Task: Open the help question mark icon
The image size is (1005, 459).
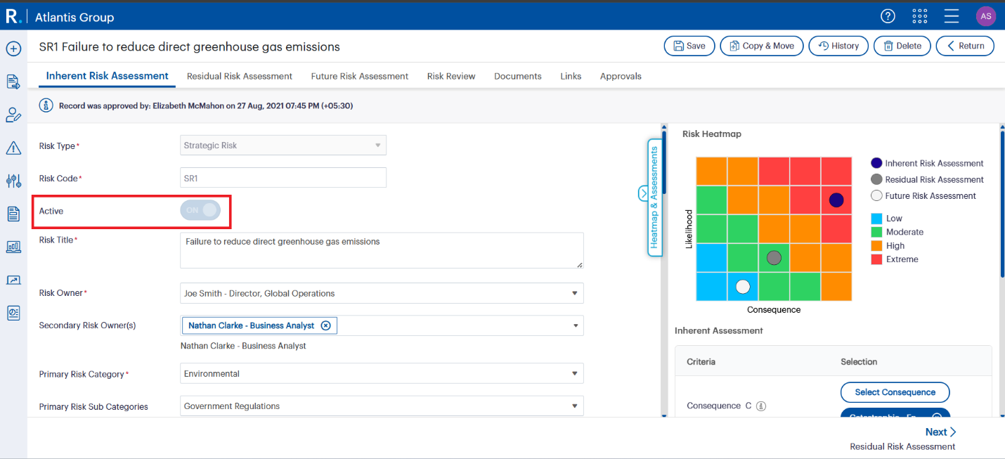Action: [888, 16]
